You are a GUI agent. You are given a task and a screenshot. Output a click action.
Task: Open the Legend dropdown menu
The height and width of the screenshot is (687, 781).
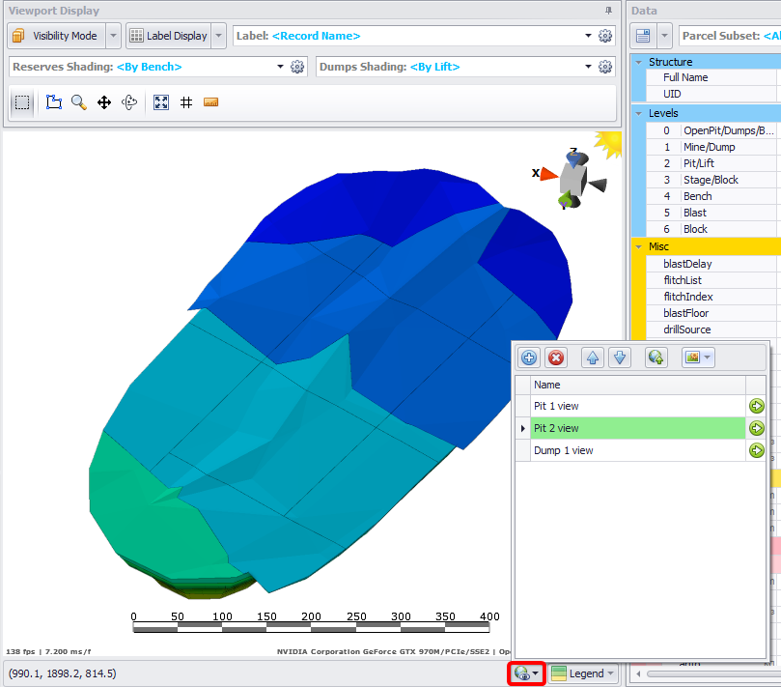pyautogui.click(x=584, y=673)
